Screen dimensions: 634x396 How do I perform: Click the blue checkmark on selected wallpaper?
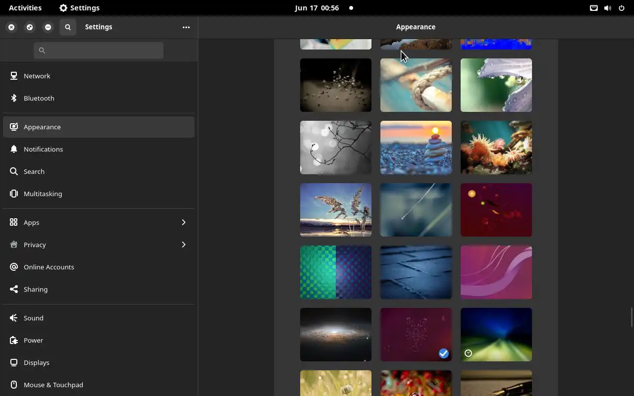tap(444, 353)
